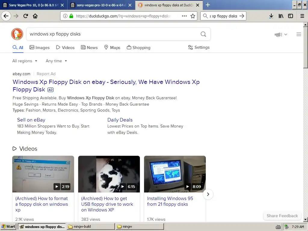This screenshot has width=308, height=231.
Task: Select the All results tab
Action: 18,48
